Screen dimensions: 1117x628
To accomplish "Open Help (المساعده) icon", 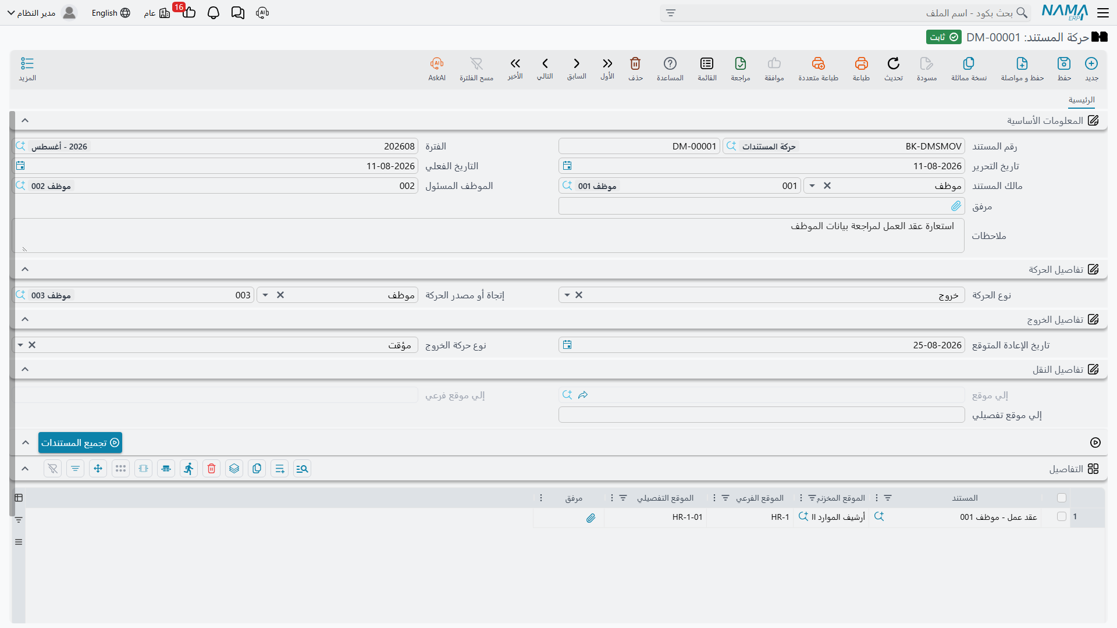I will 670,63.
